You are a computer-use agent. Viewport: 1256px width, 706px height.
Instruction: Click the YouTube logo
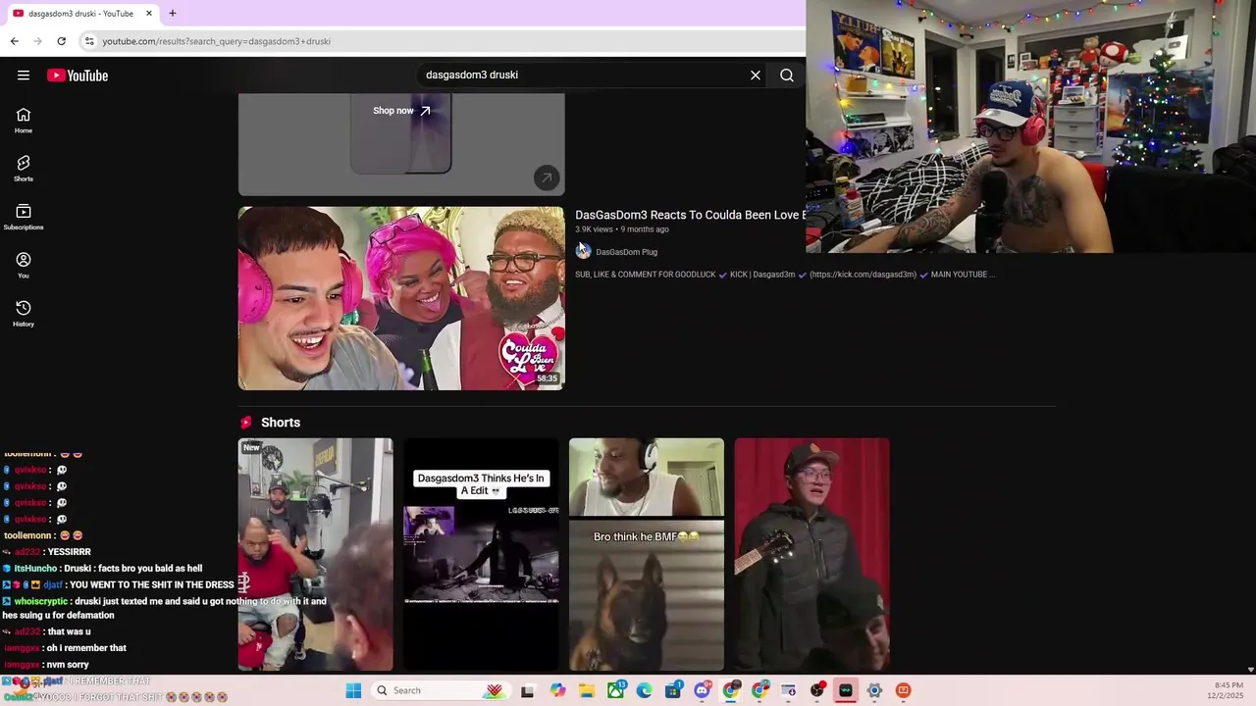click(x=78, y=76)
